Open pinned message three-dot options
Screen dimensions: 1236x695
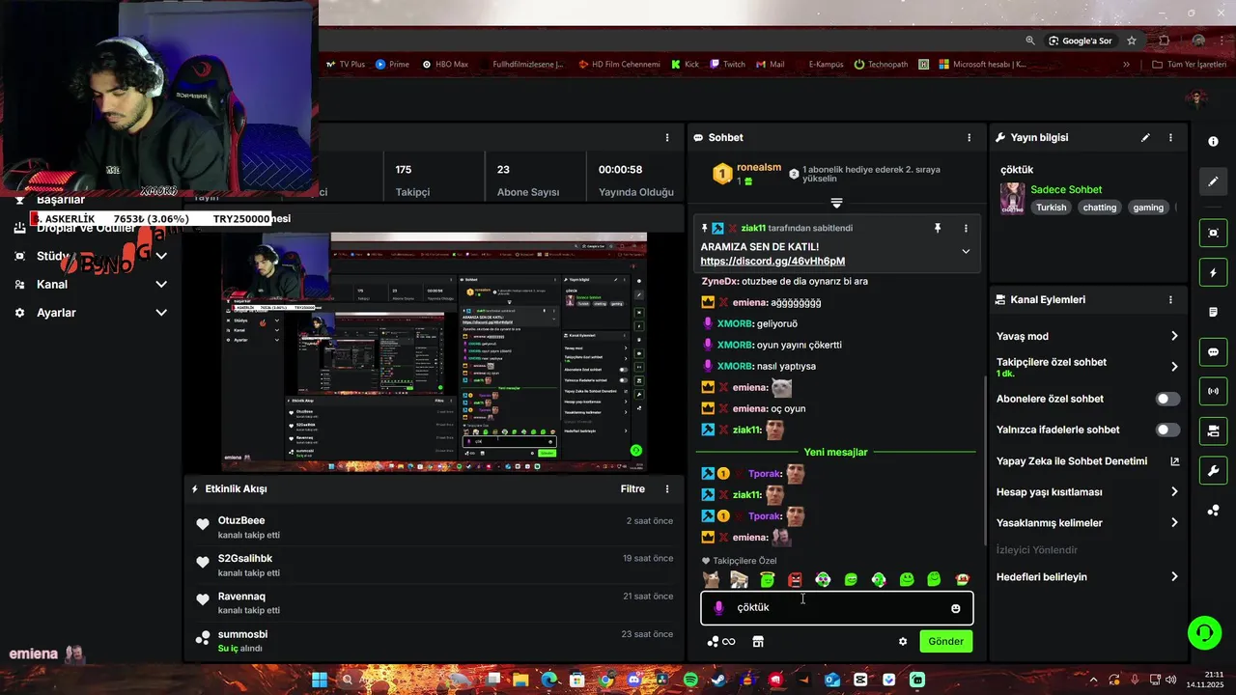966,229
